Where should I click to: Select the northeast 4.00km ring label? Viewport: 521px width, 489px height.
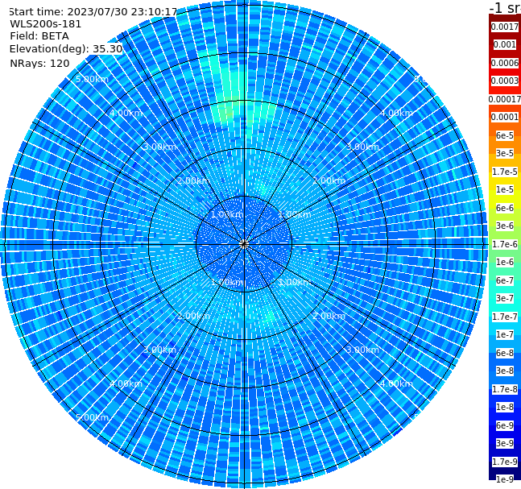click(396, 113)
